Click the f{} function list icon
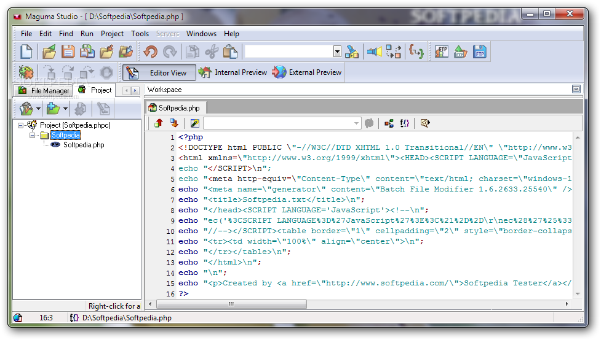The width and height of the screenshot is (601, 340). [x=405, y=123]
